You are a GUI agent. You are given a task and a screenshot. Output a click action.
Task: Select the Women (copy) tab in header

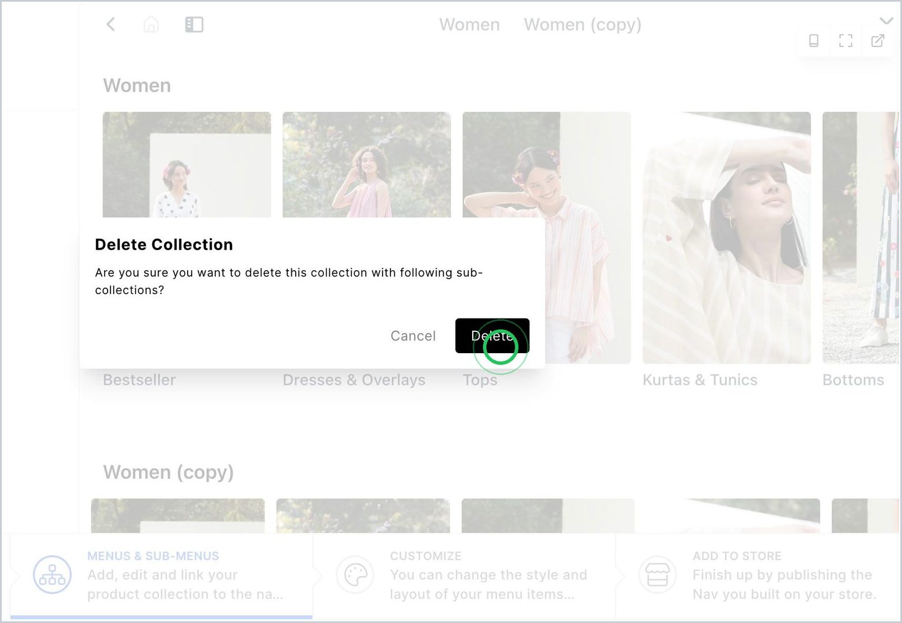(583, 25)
